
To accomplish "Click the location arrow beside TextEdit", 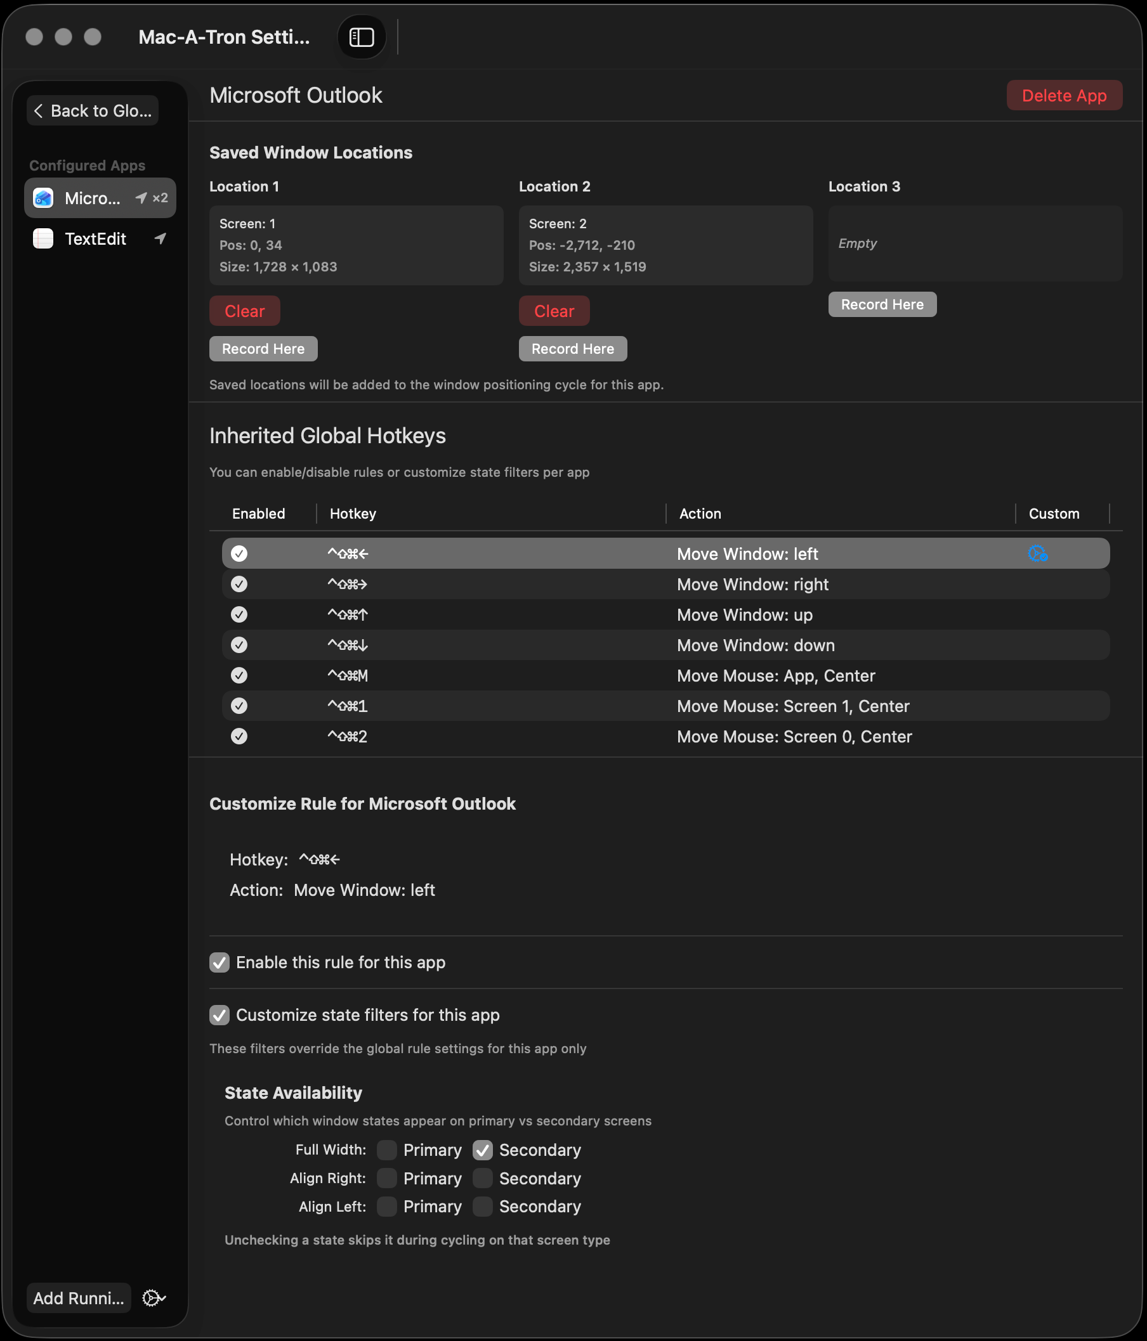I will click(x=159, y=239).
